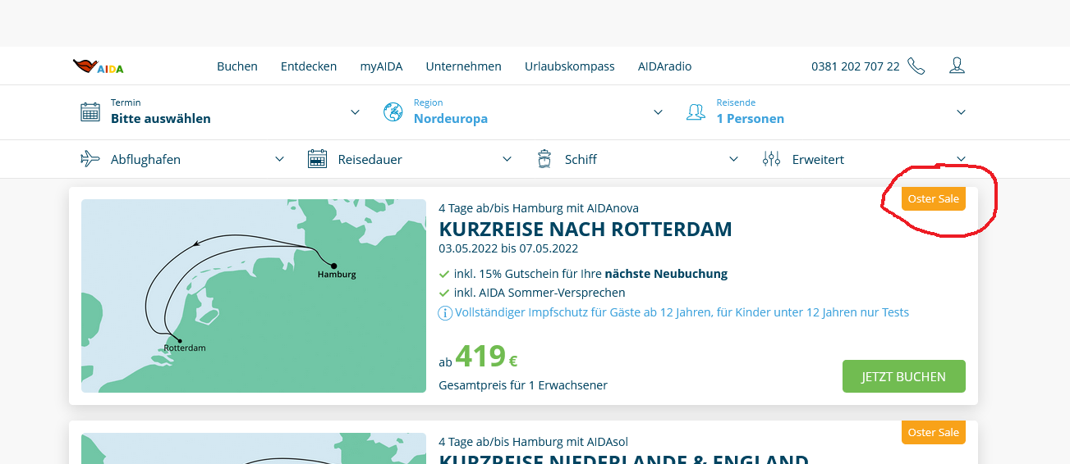Viewport: 1070px width, 464px height.
Task: Click the sliders icon beside Erweitert
Action: click(x=771, y=159)
